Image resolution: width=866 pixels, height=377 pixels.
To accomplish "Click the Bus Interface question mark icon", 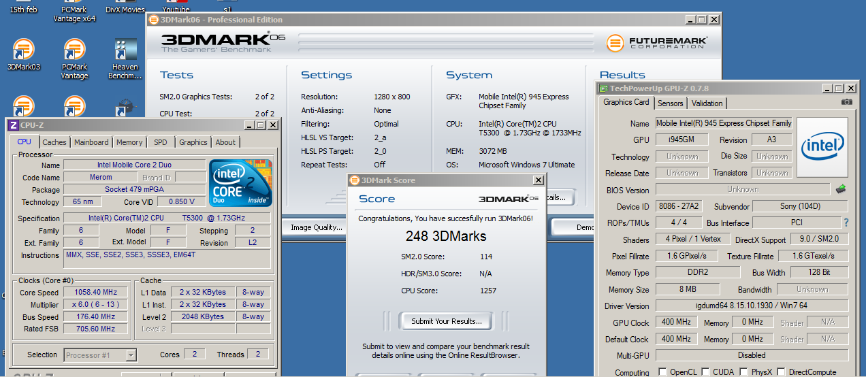I will (846, 223).
